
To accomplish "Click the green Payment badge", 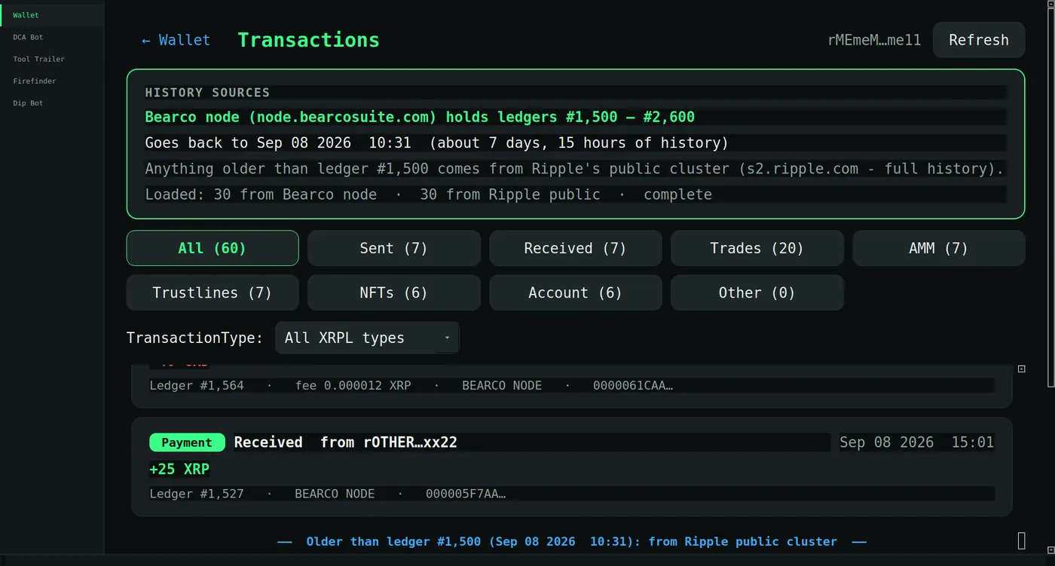I will [187, 442].
